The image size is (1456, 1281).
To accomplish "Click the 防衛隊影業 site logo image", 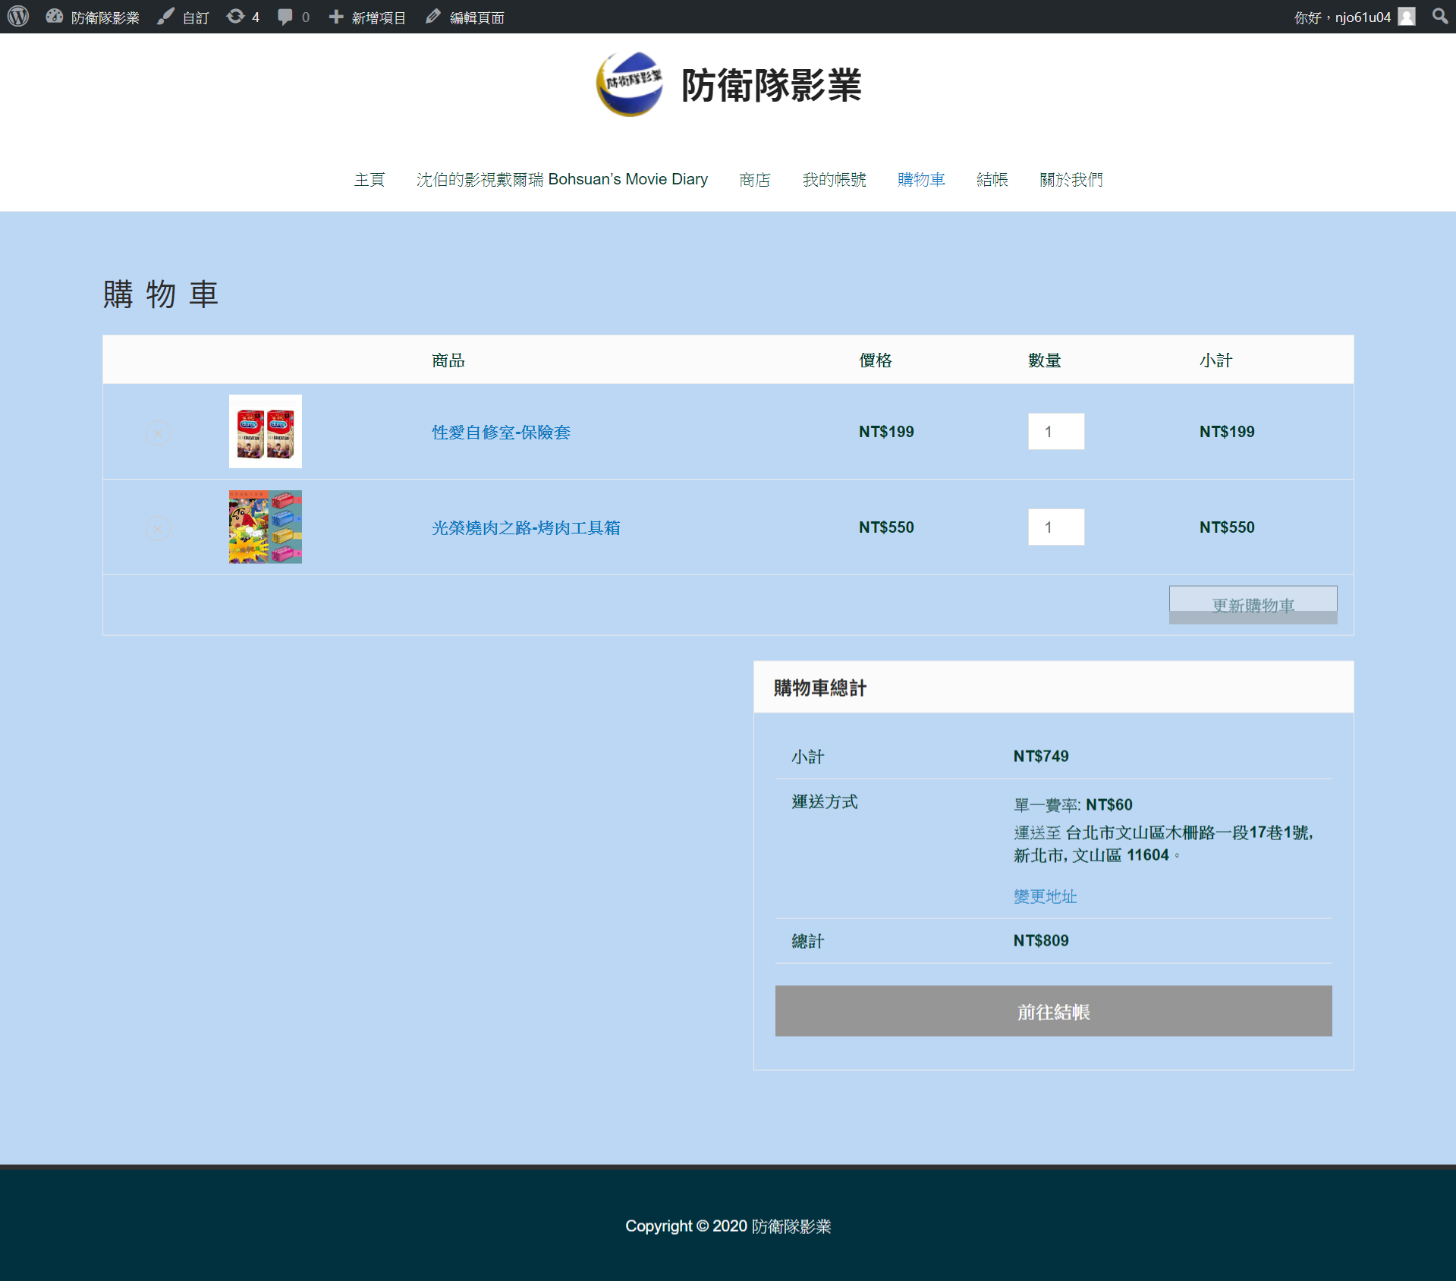I will (x=629, y=84).
